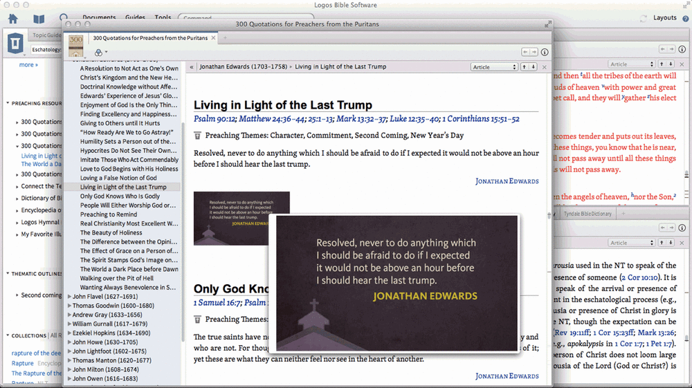Image resolution: width=692 pixels, height=388 pixels.
Task: Open the Library book icon
Action: (39, 19)
